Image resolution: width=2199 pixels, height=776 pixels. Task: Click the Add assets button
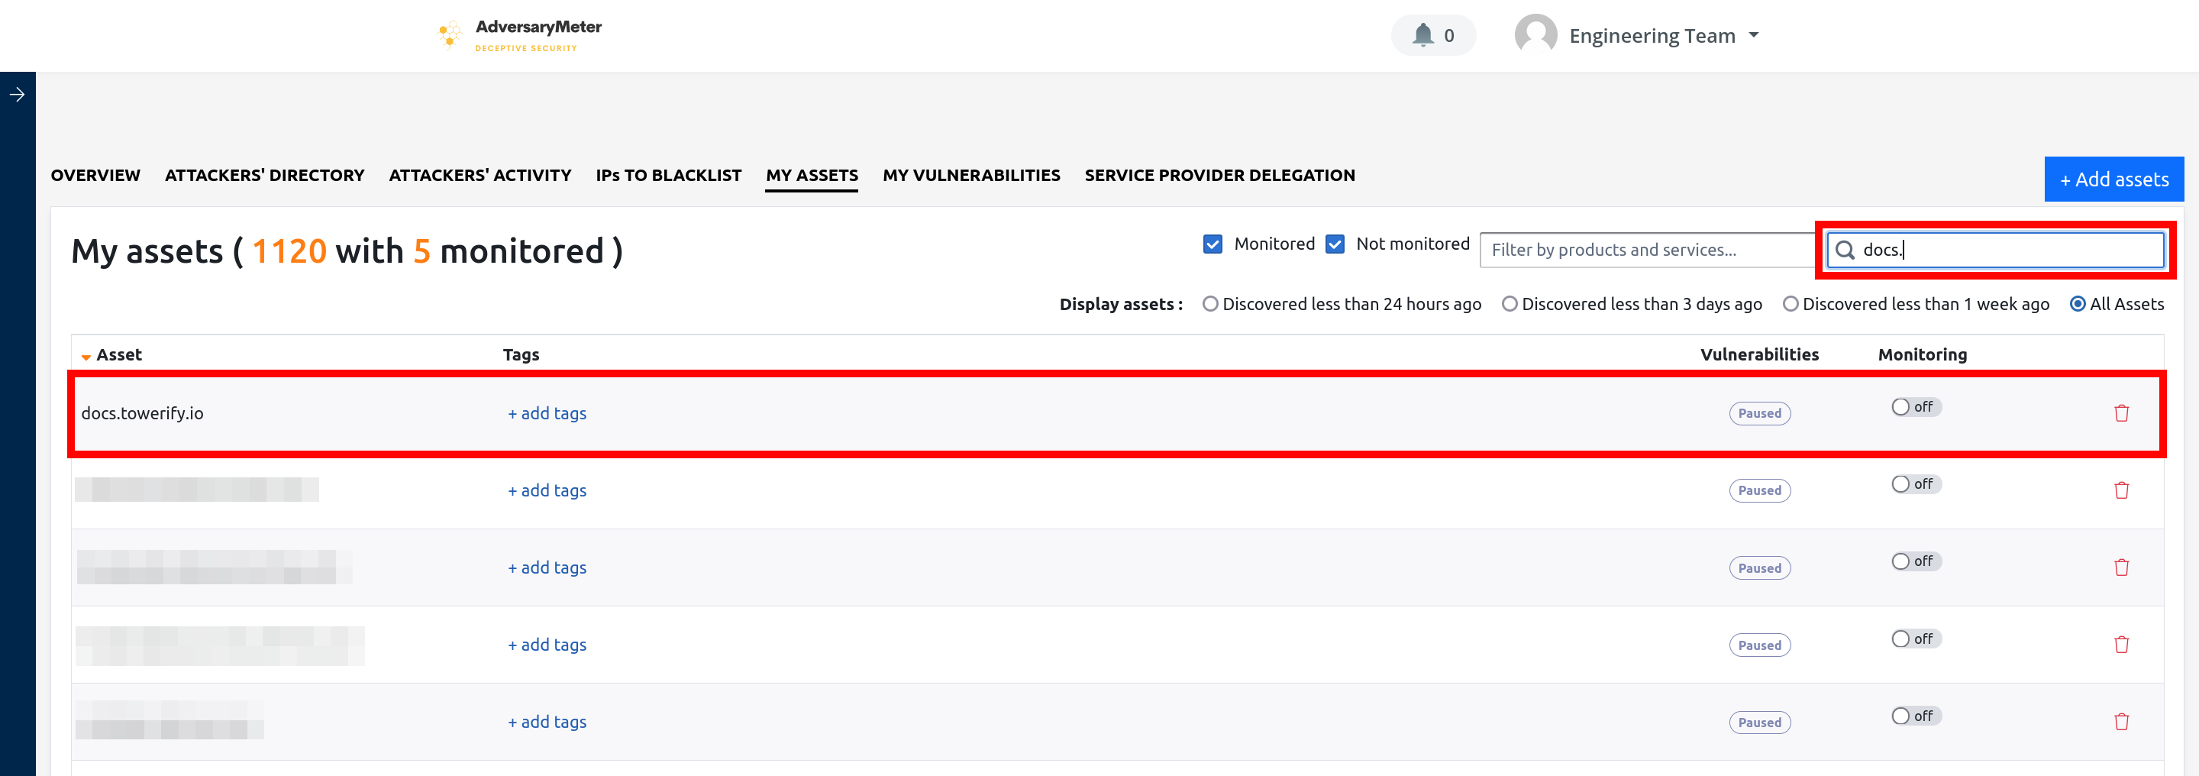[2113, 179]
